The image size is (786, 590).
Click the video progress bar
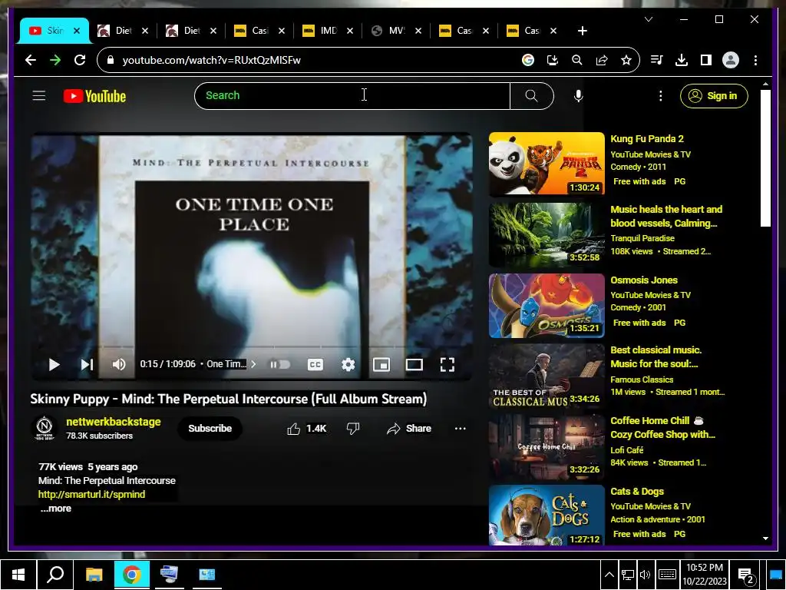pos(251,347)
